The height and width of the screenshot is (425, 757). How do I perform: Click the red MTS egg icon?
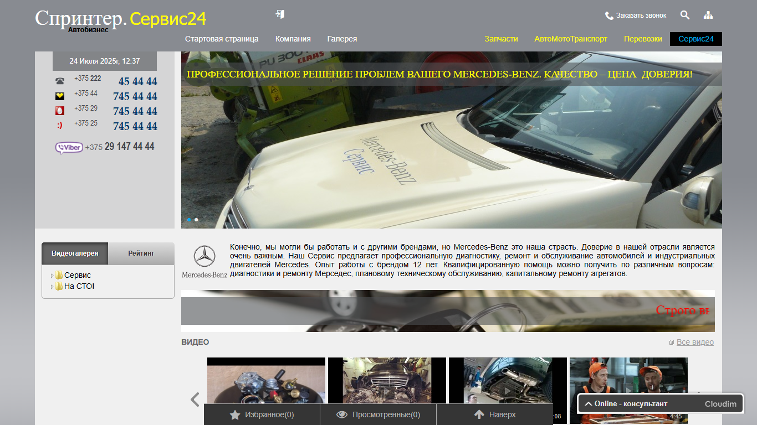[x=60, y=111]
